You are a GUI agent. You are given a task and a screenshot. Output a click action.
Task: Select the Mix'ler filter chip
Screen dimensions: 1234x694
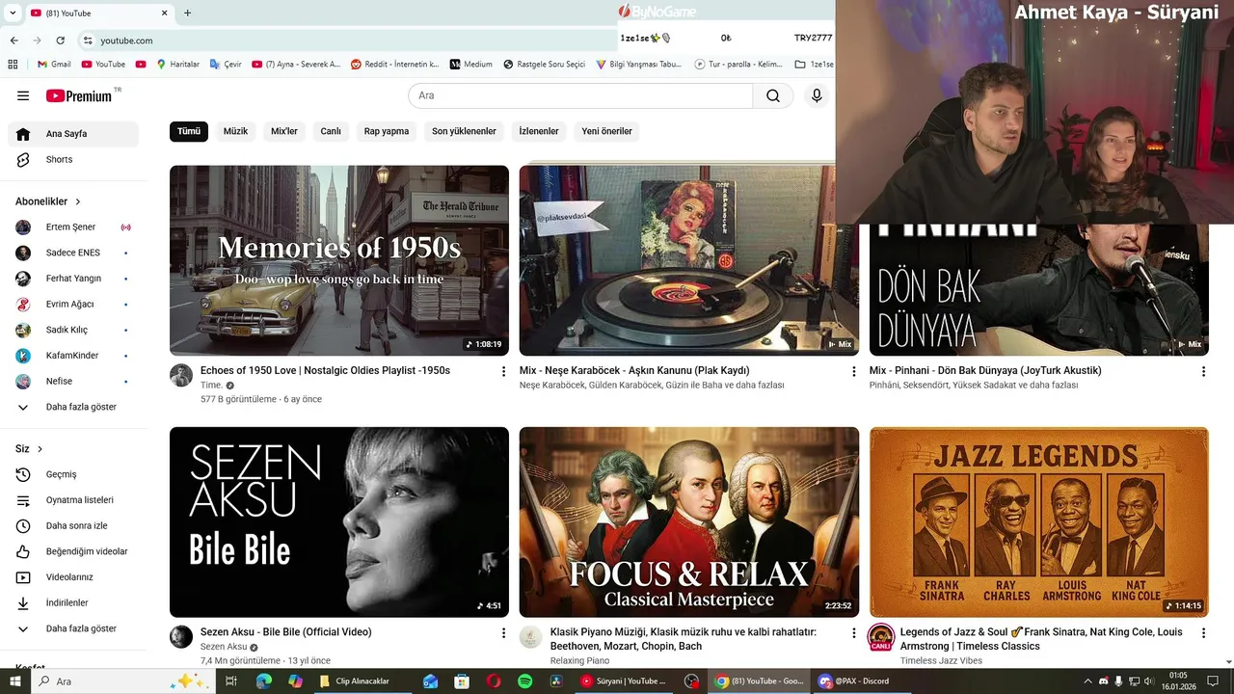pyautogui.click(x=284, y=131)
